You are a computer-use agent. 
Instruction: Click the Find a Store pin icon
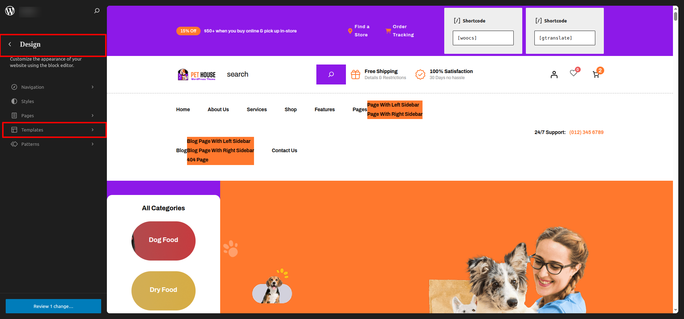pos(350,31)
